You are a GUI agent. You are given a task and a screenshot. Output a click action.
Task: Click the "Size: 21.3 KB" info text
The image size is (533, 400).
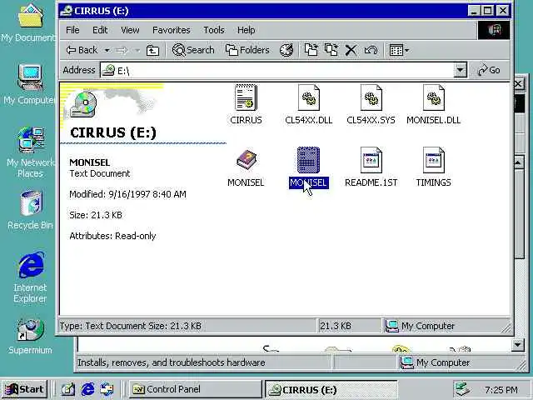click(96, 215)
